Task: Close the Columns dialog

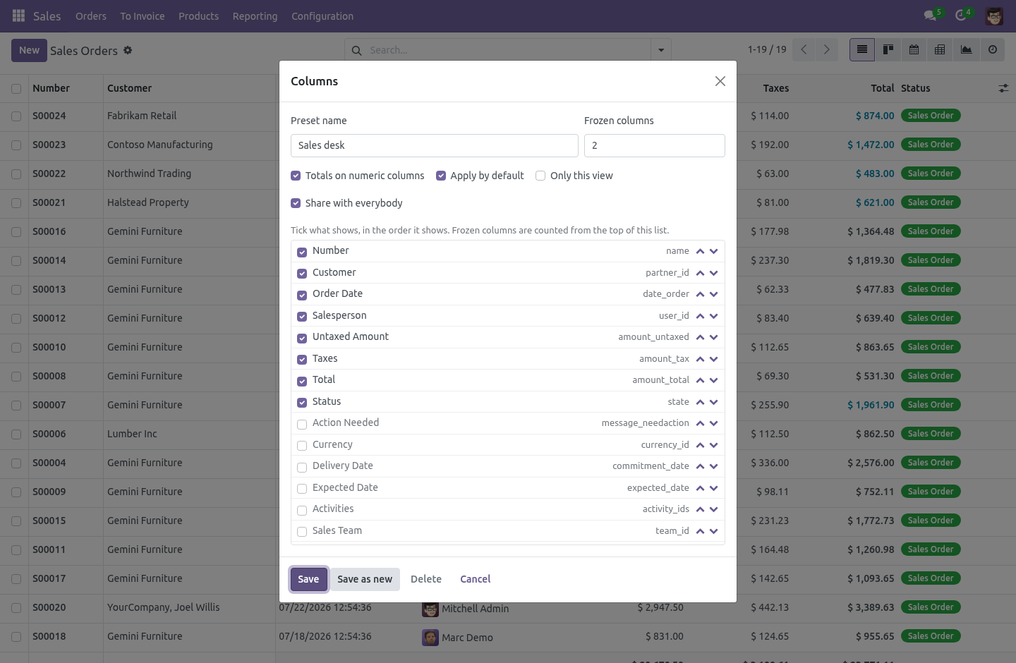Action: click(720, 81)
